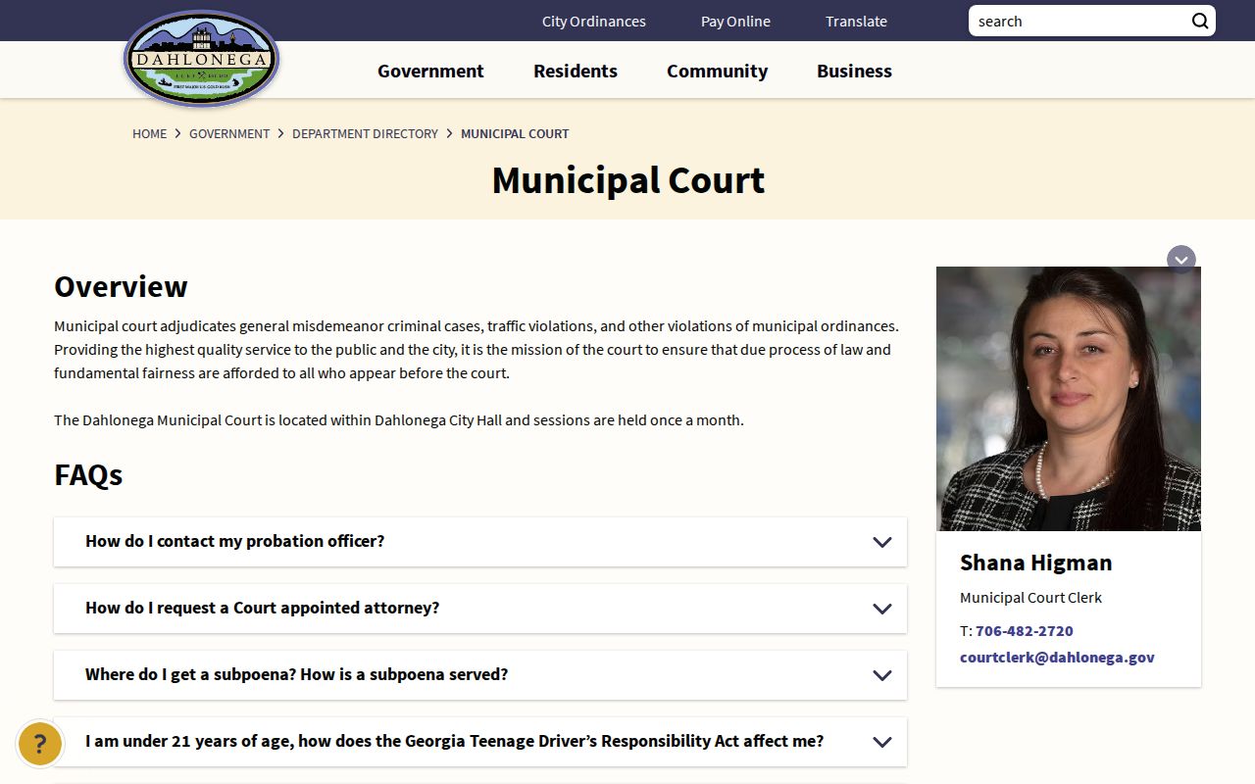This screenshot has width=1255, height=784.
Task: Click the "How do I contact my probation officer?" question
Action: [x=234, y=541]
